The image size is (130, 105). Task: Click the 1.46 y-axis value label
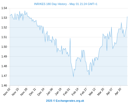pyautogui.click(x=4, y=86)
